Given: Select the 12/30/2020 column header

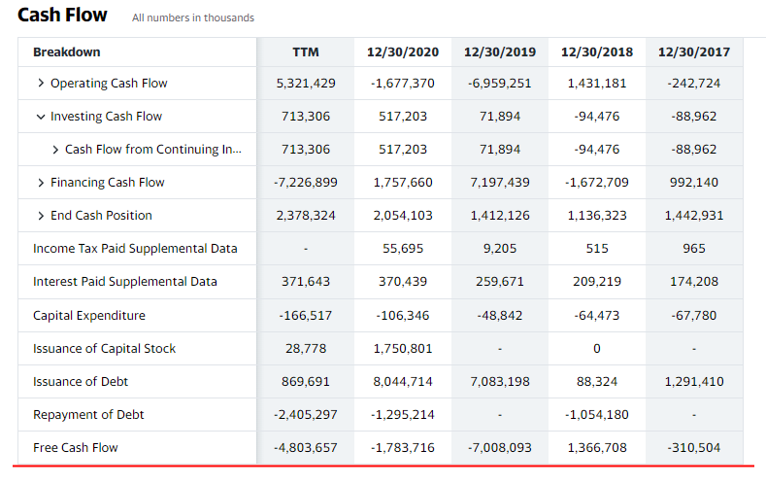Looking at the screenshot, I should [x=403, y=52].
